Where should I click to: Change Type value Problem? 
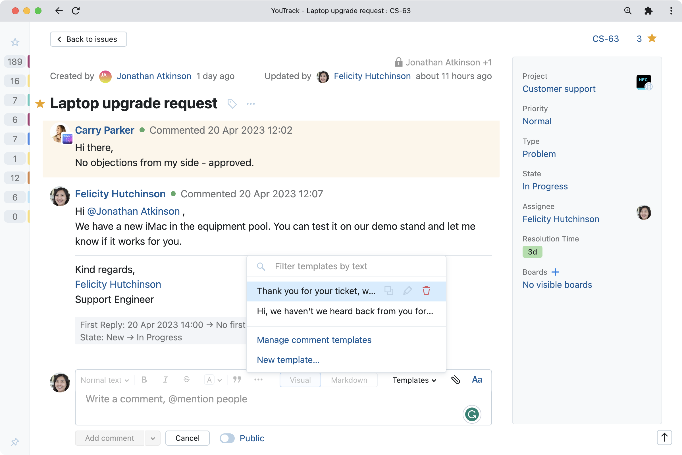pos(539,154)
